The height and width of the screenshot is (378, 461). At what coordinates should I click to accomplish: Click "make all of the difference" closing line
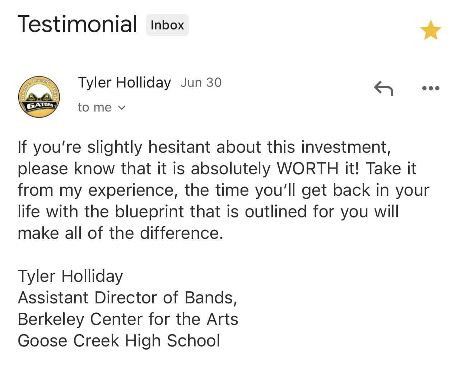[x=120, y=233]
